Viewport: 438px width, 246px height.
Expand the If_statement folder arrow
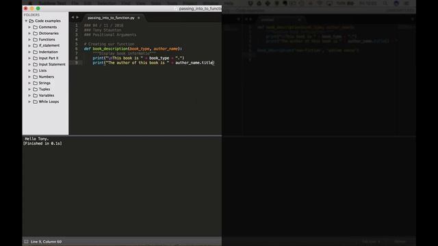click(x=29, y=46)
